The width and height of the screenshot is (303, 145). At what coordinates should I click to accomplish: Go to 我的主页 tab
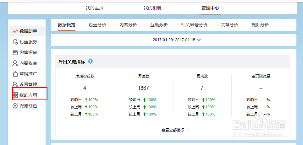95,8
